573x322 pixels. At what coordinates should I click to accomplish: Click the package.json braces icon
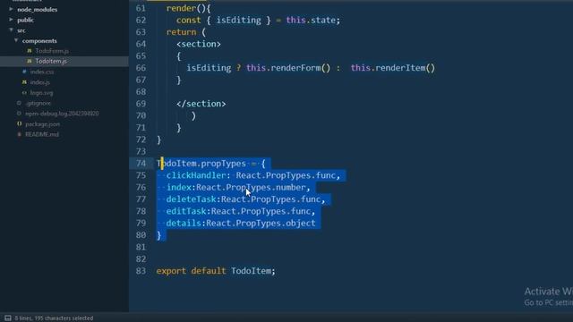[20, 123]
